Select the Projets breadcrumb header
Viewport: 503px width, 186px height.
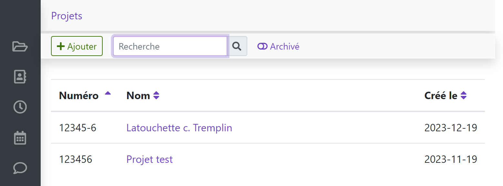[x=67, y=15]
